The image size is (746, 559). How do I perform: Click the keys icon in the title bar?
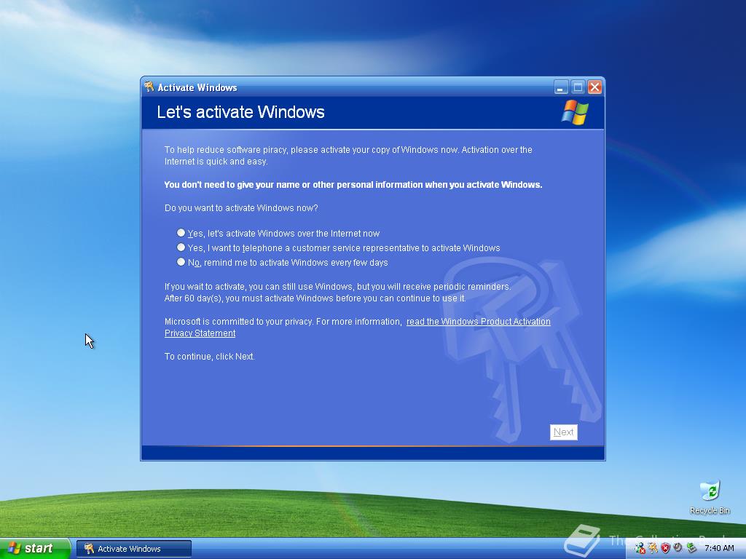point(149,87)
